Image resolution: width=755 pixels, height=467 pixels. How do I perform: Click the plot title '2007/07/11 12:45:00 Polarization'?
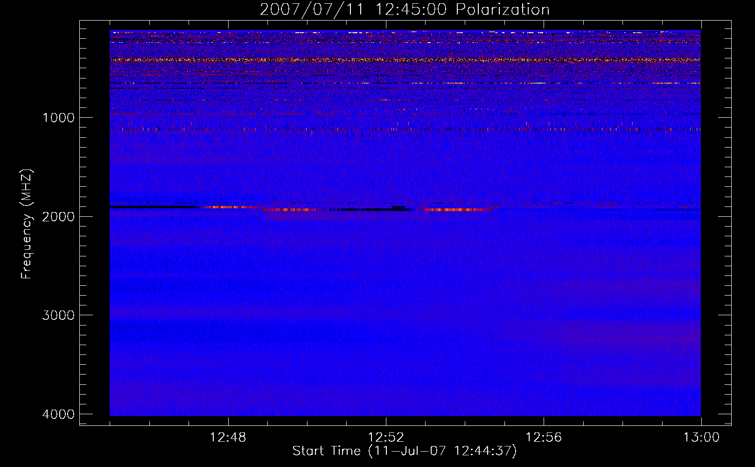[x=405, y=9]
